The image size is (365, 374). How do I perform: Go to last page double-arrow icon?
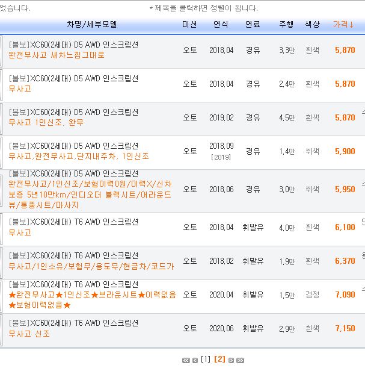pos(241,360)
